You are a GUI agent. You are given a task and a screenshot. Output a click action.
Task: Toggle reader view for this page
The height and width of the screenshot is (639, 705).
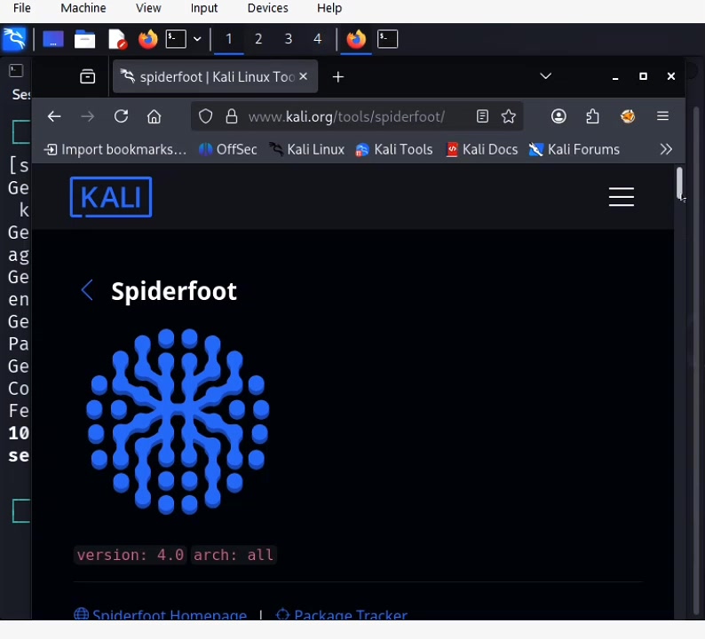click(x=482, y=117)
